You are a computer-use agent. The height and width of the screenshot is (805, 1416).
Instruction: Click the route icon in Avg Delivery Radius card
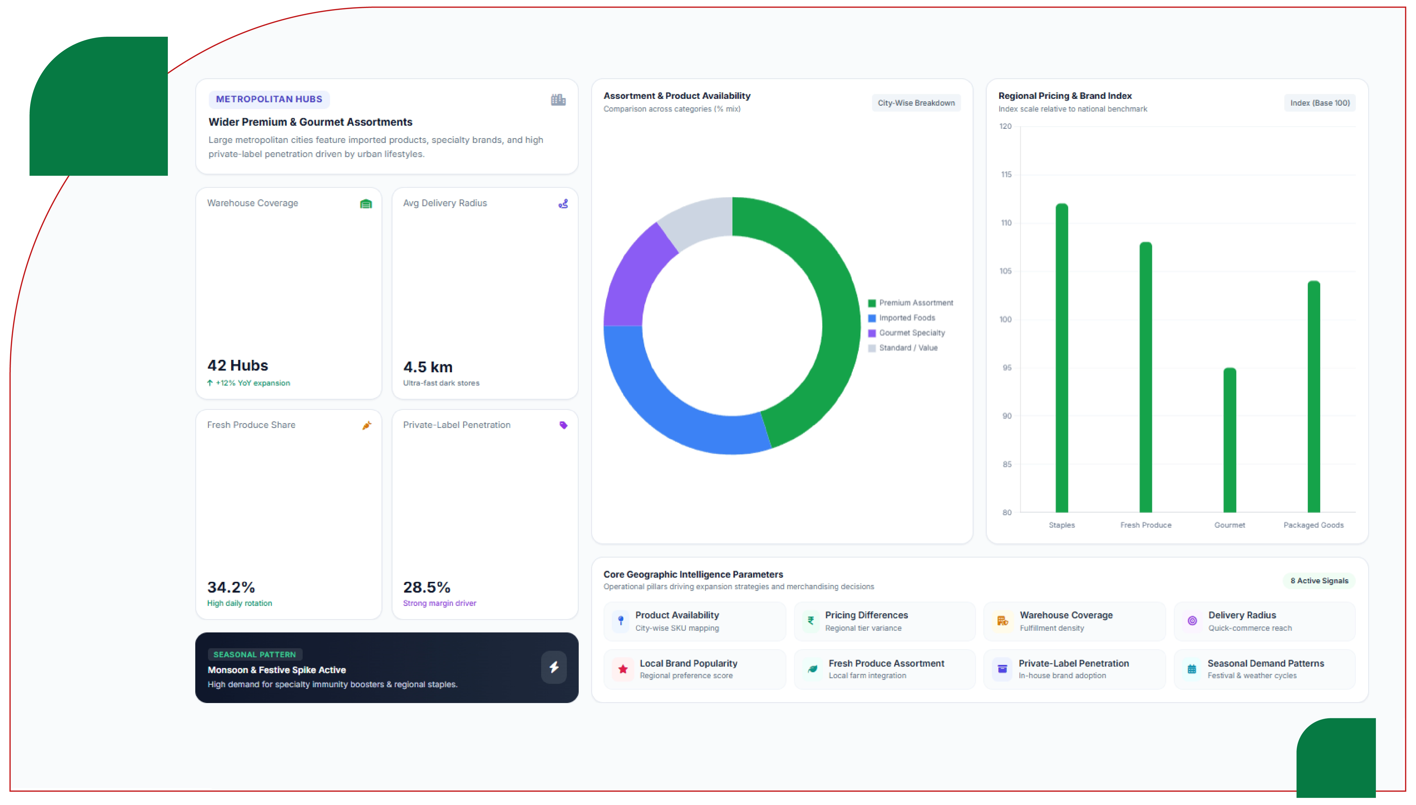pyautogui.click(x=563, y=204)
